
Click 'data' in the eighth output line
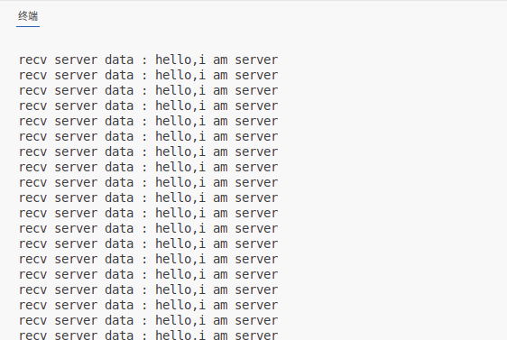pyautogui.click(x=119, y=167)
